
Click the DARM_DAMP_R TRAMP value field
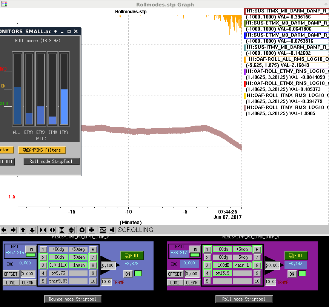point(271,282)
